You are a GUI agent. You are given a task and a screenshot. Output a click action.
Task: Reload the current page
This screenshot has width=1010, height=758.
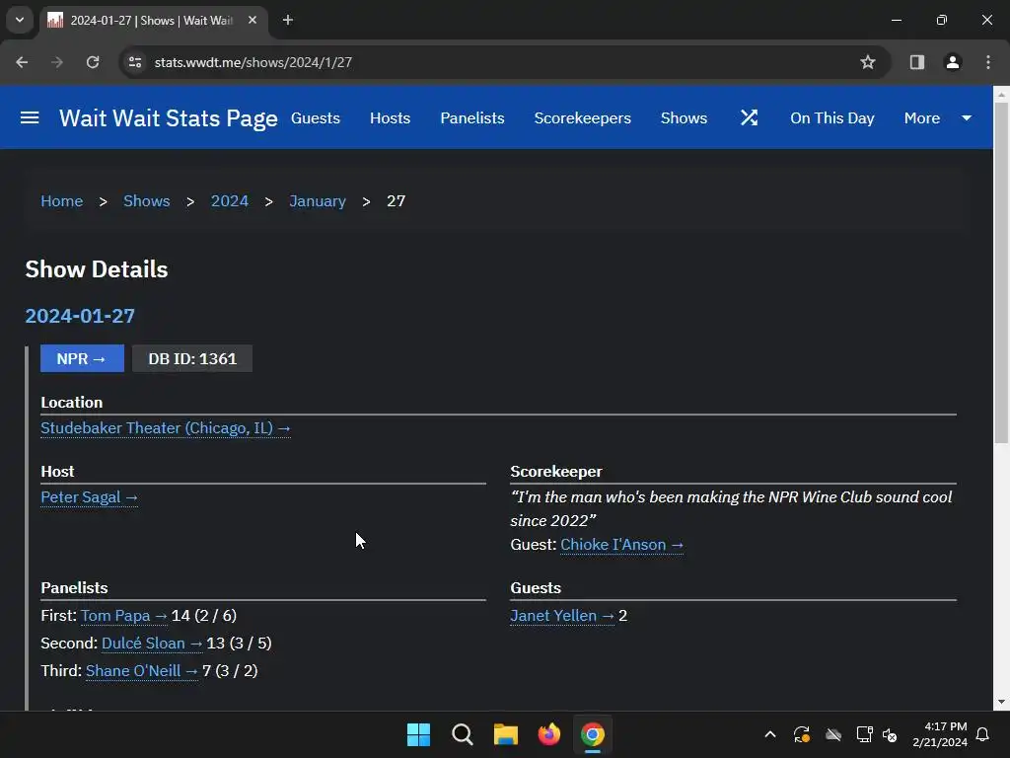93,62
